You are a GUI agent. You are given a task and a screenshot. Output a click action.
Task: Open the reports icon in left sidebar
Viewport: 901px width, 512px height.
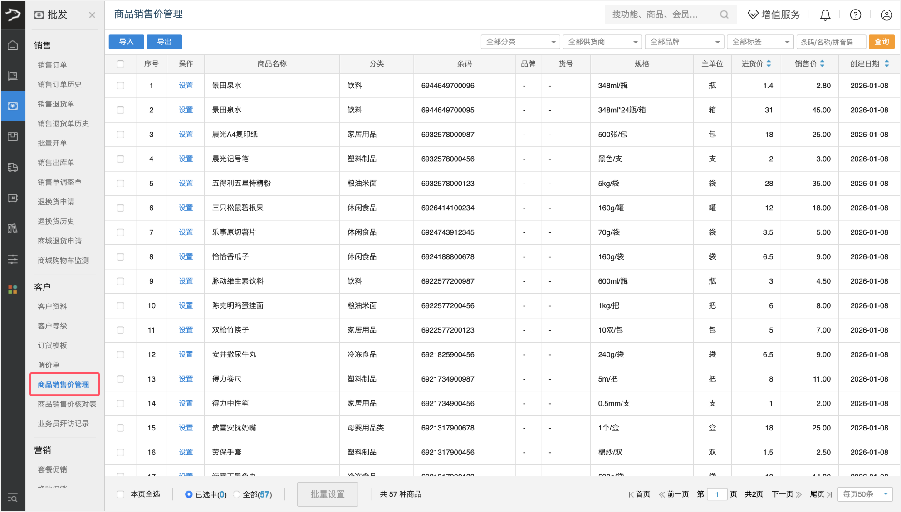pos(13,228)
